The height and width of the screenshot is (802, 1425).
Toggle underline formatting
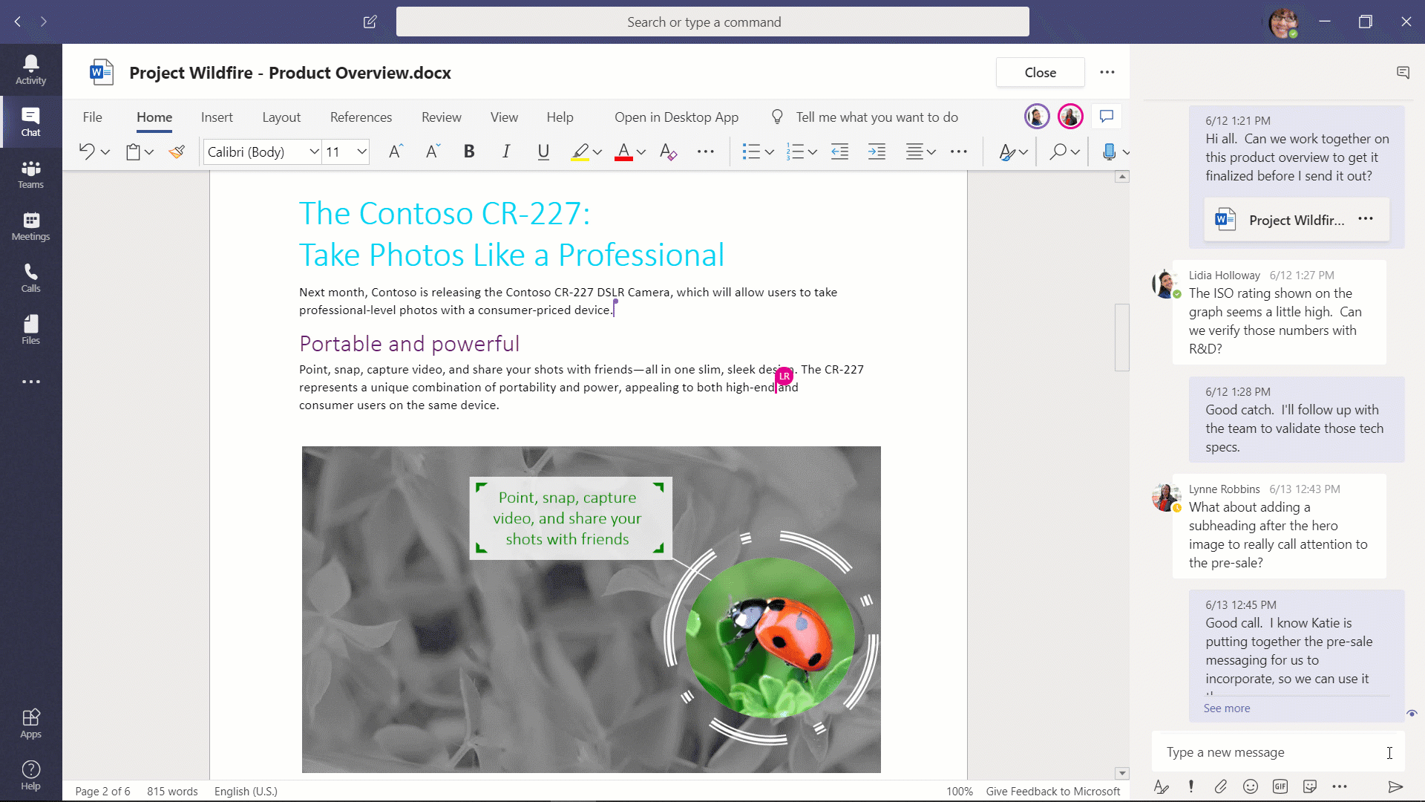[543, 151]
